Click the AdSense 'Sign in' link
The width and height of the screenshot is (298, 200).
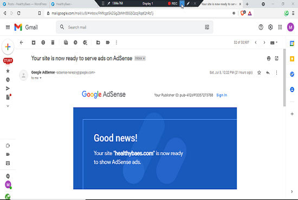coord(222,95)
